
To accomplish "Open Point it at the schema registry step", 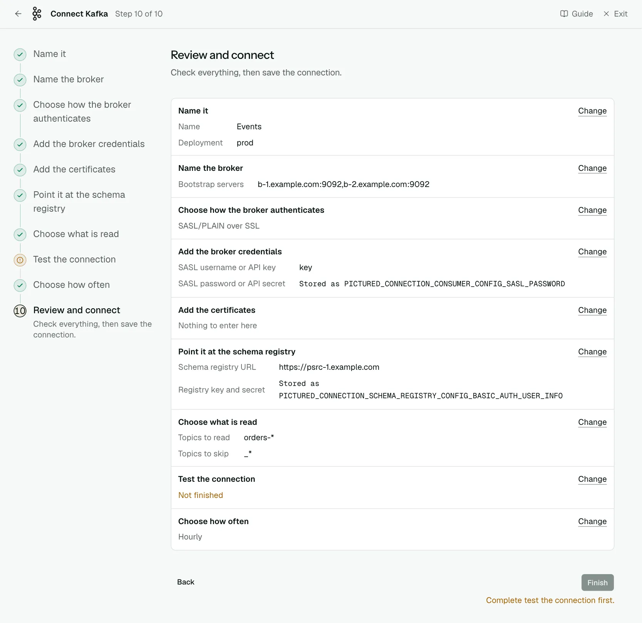I will [x=79, y=202].
